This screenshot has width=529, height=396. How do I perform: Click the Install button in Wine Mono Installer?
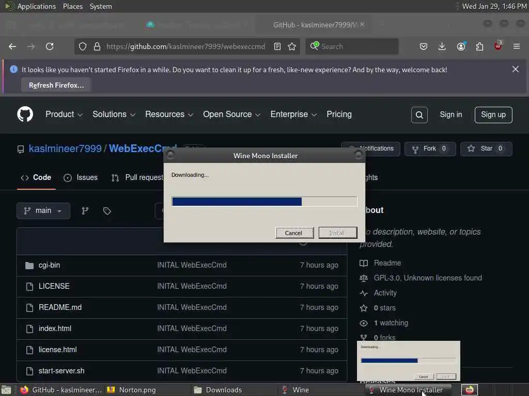pos(338,233)
